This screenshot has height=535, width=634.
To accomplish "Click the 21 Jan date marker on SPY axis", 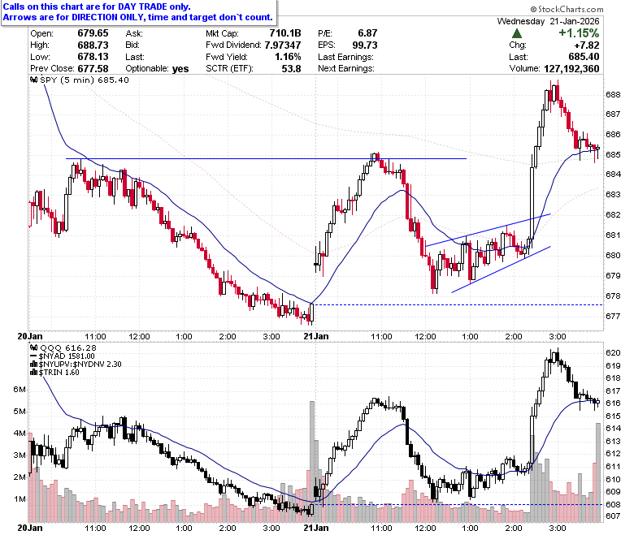I will coord(316,336).
